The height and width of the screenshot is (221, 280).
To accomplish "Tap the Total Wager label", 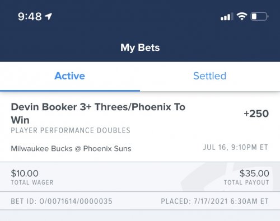I will (32, 182).
